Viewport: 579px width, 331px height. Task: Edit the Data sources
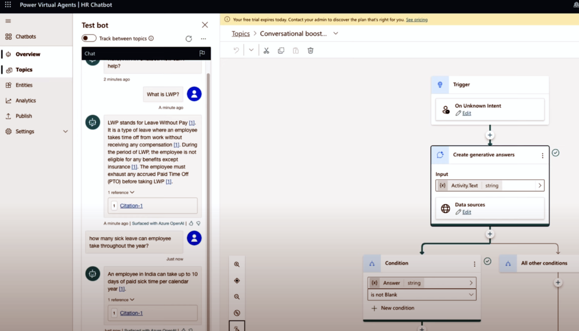(x=467, y=212)
